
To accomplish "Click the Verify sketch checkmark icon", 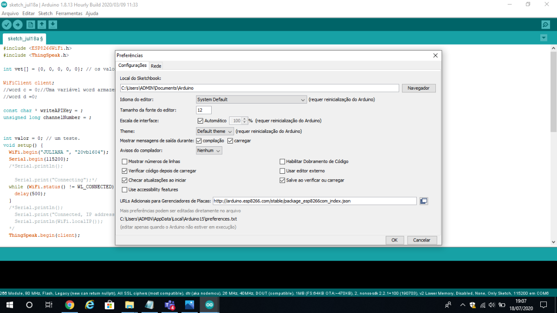I will click(6, 25).
